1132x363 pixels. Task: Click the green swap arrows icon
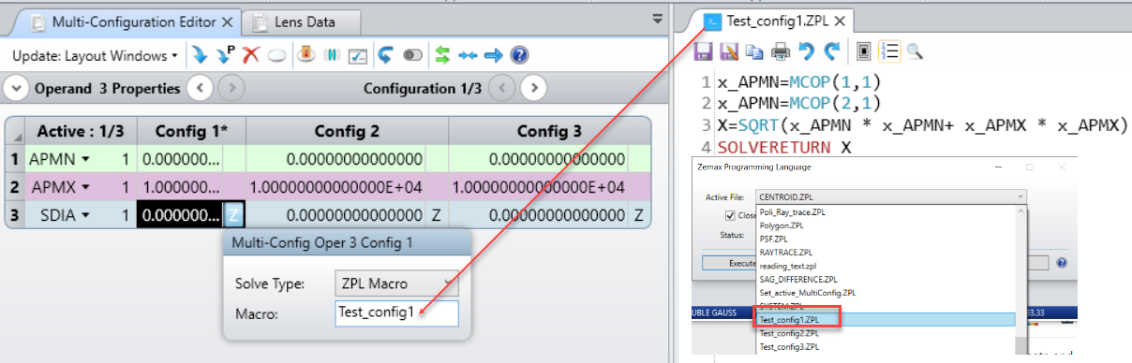[x=443, y=55]
